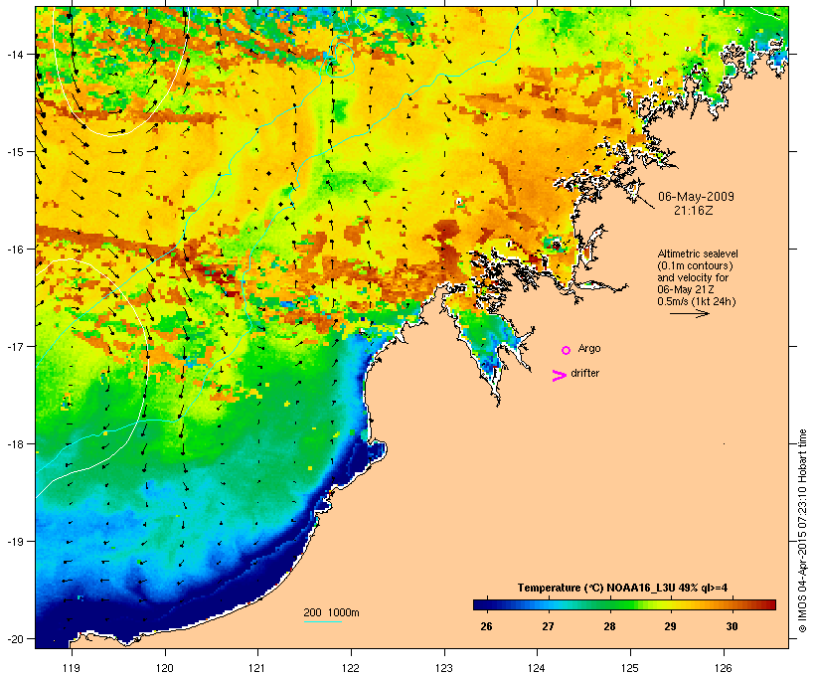The height and width of the screenshot is (676, 815).
Task: Click the "Argo" legend label
Action: pyautogui.click(x=589, y=348)
